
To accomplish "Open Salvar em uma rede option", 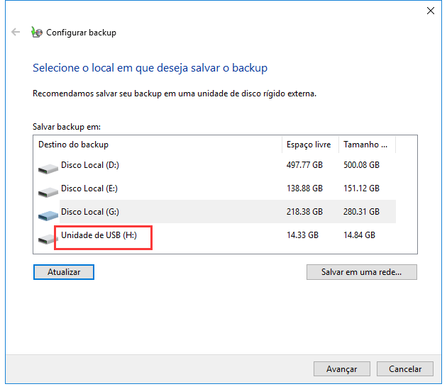I will 361,272.
